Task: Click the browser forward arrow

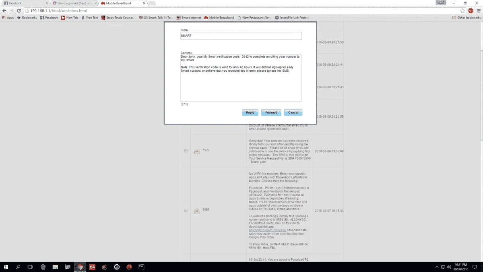Action: coord(12,10)
